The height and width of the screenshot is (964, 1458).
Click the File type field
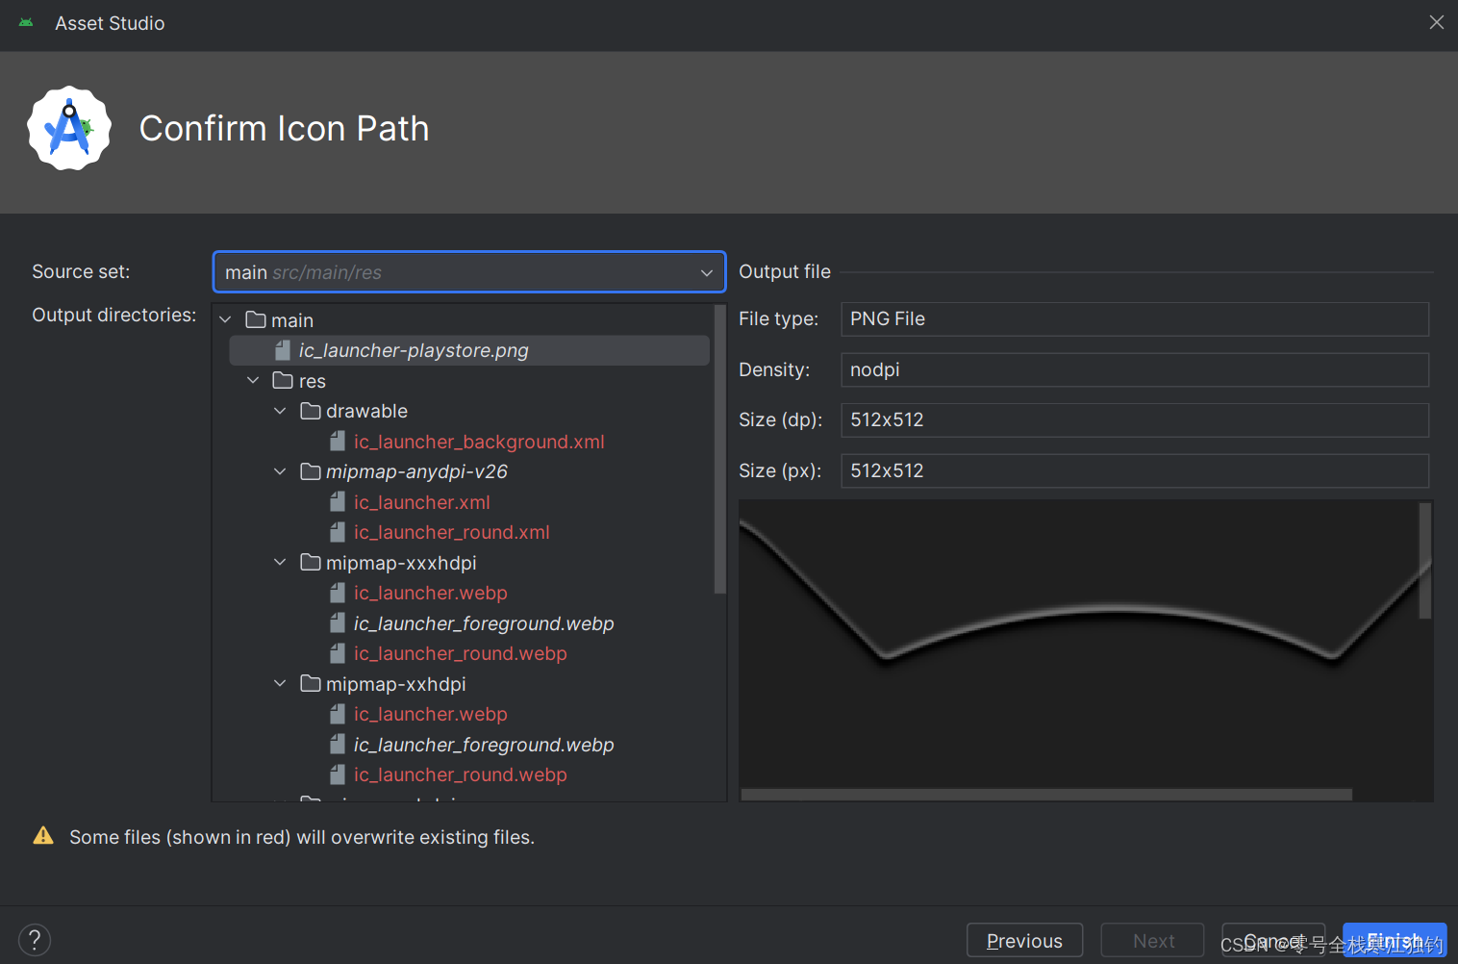coord(1135,319)
